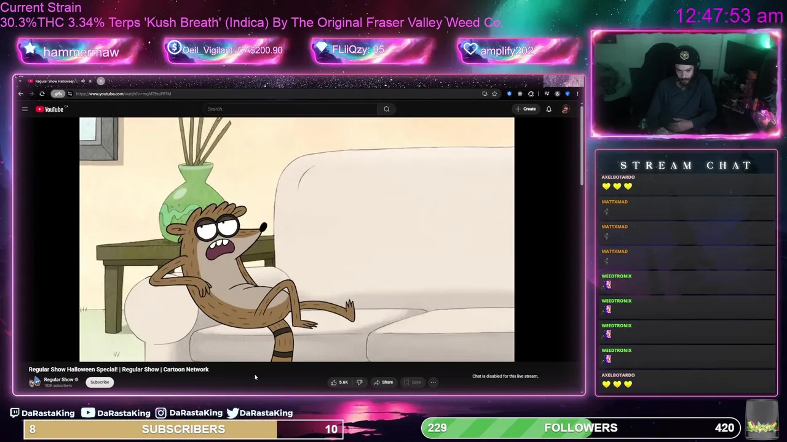The width and height of the screenshot is (787, 442).
Task: Bookmark this page with star icon
Action: tap(494, 94)
